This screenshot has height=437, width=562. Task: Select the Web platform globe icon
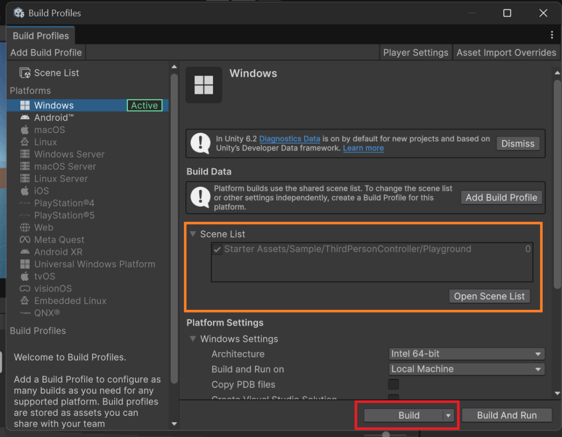tap(25, 228)
